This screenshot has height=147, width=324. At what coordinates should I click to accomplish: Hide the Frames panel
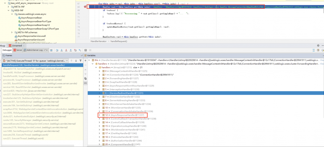[82, 56]
